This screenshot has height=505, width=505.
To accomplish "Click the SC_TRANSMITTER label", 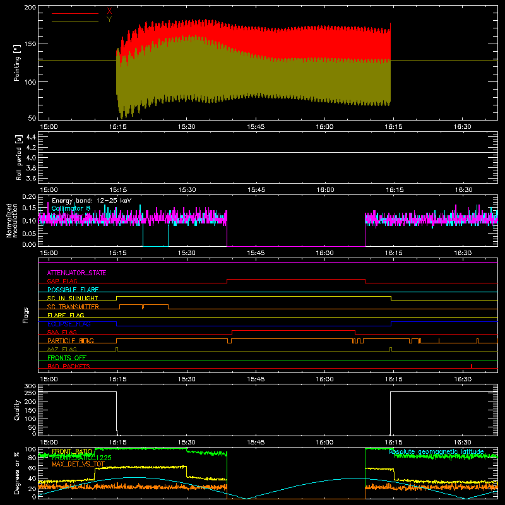I will [73, 306].
